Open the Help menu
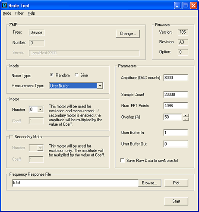This screenshot has height=212, width=199. pyautogui.click(x=32, y=13)
